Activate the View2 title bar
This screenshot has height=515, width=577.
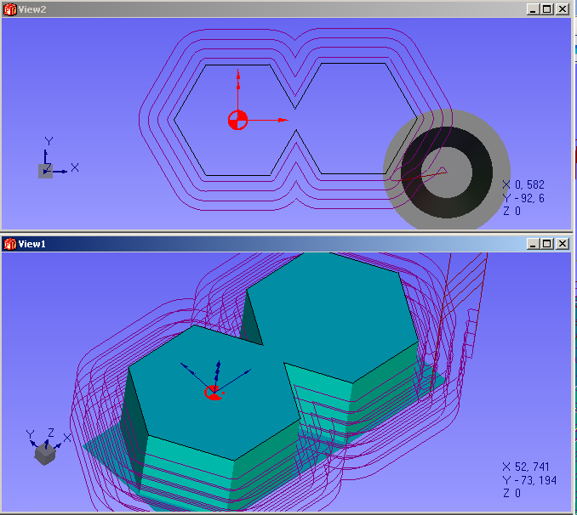coord(255,8)
